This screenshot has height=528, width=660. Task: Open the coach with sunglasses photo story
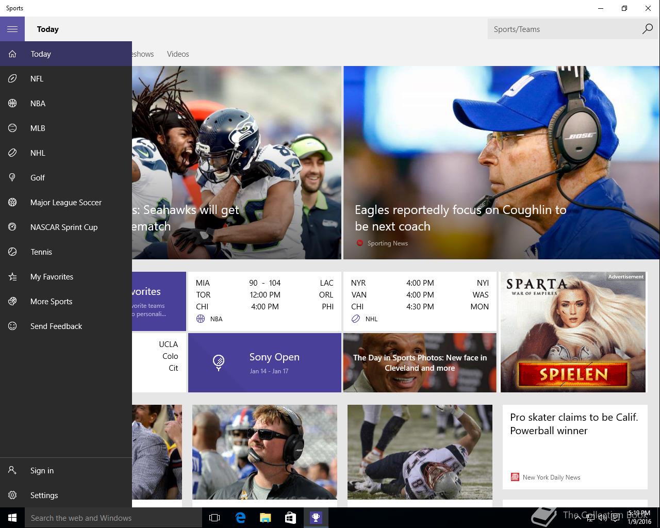click(x=265, y=452)
